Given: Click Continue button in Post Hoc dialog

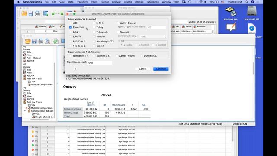Looking at the screenshot, I should [161, 69].
